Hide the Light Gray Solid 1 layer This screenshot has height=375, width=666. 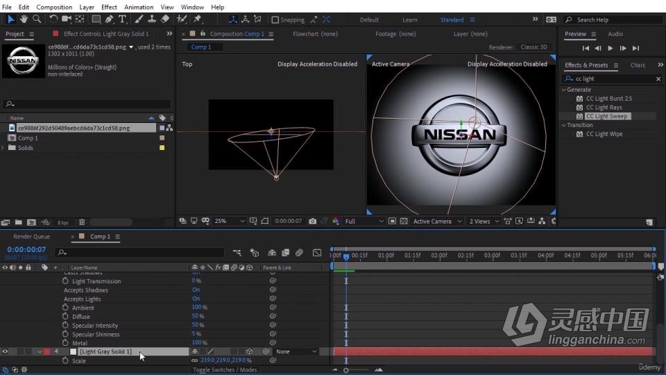5,351
